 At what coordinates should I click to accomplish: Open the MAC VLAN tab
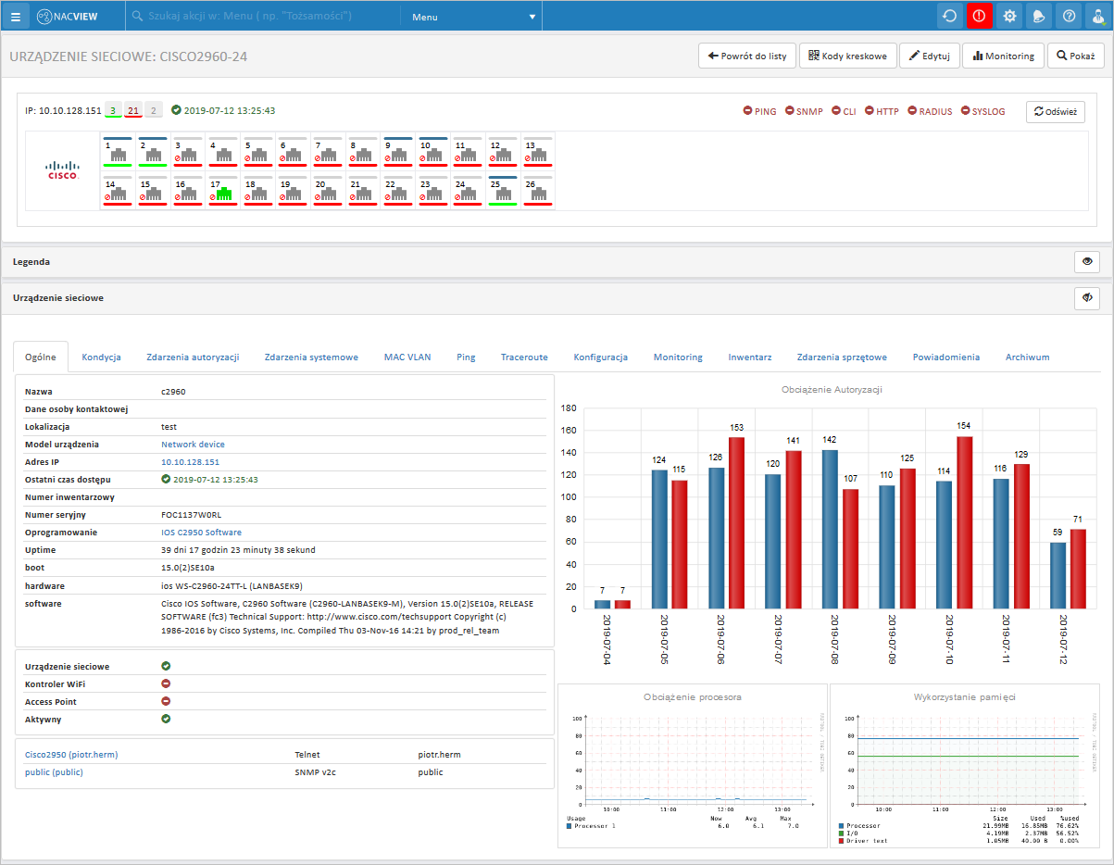pos(407,357)
